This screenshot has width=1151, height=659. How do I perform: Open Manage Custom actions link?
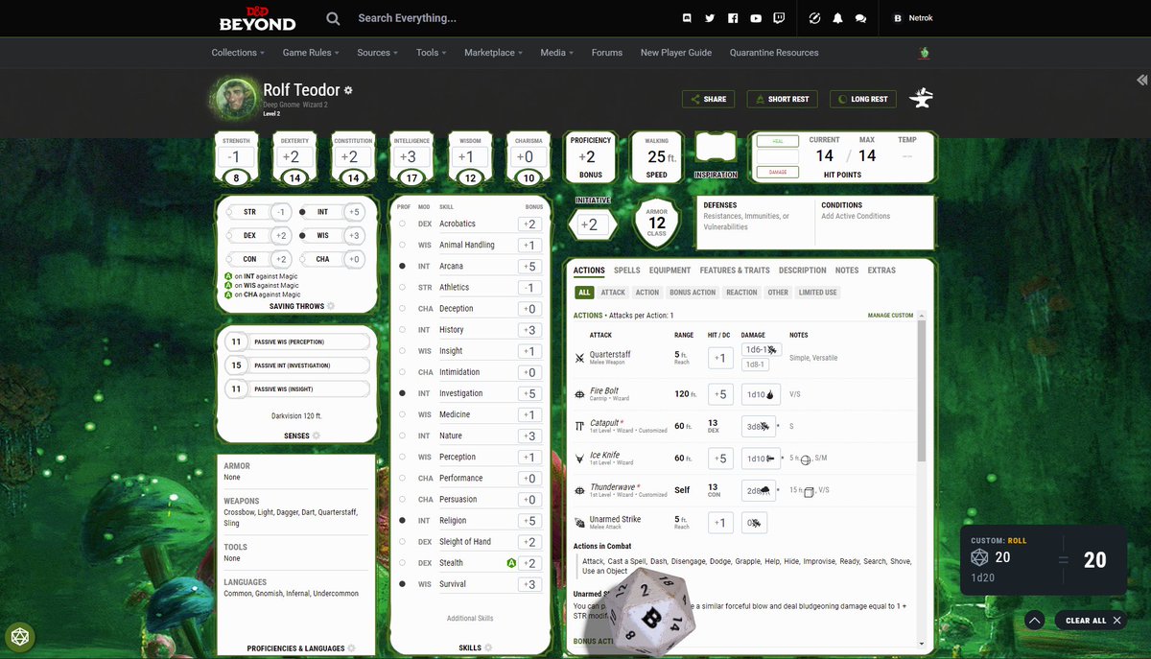[891, 316]
